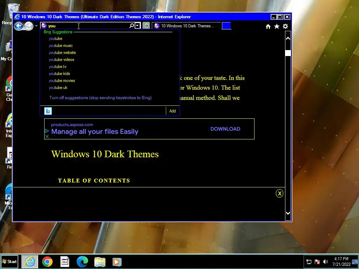This screenshot has height=269, width=359.
Task: Open the Tools gear icon
Action: click(285, 26)
